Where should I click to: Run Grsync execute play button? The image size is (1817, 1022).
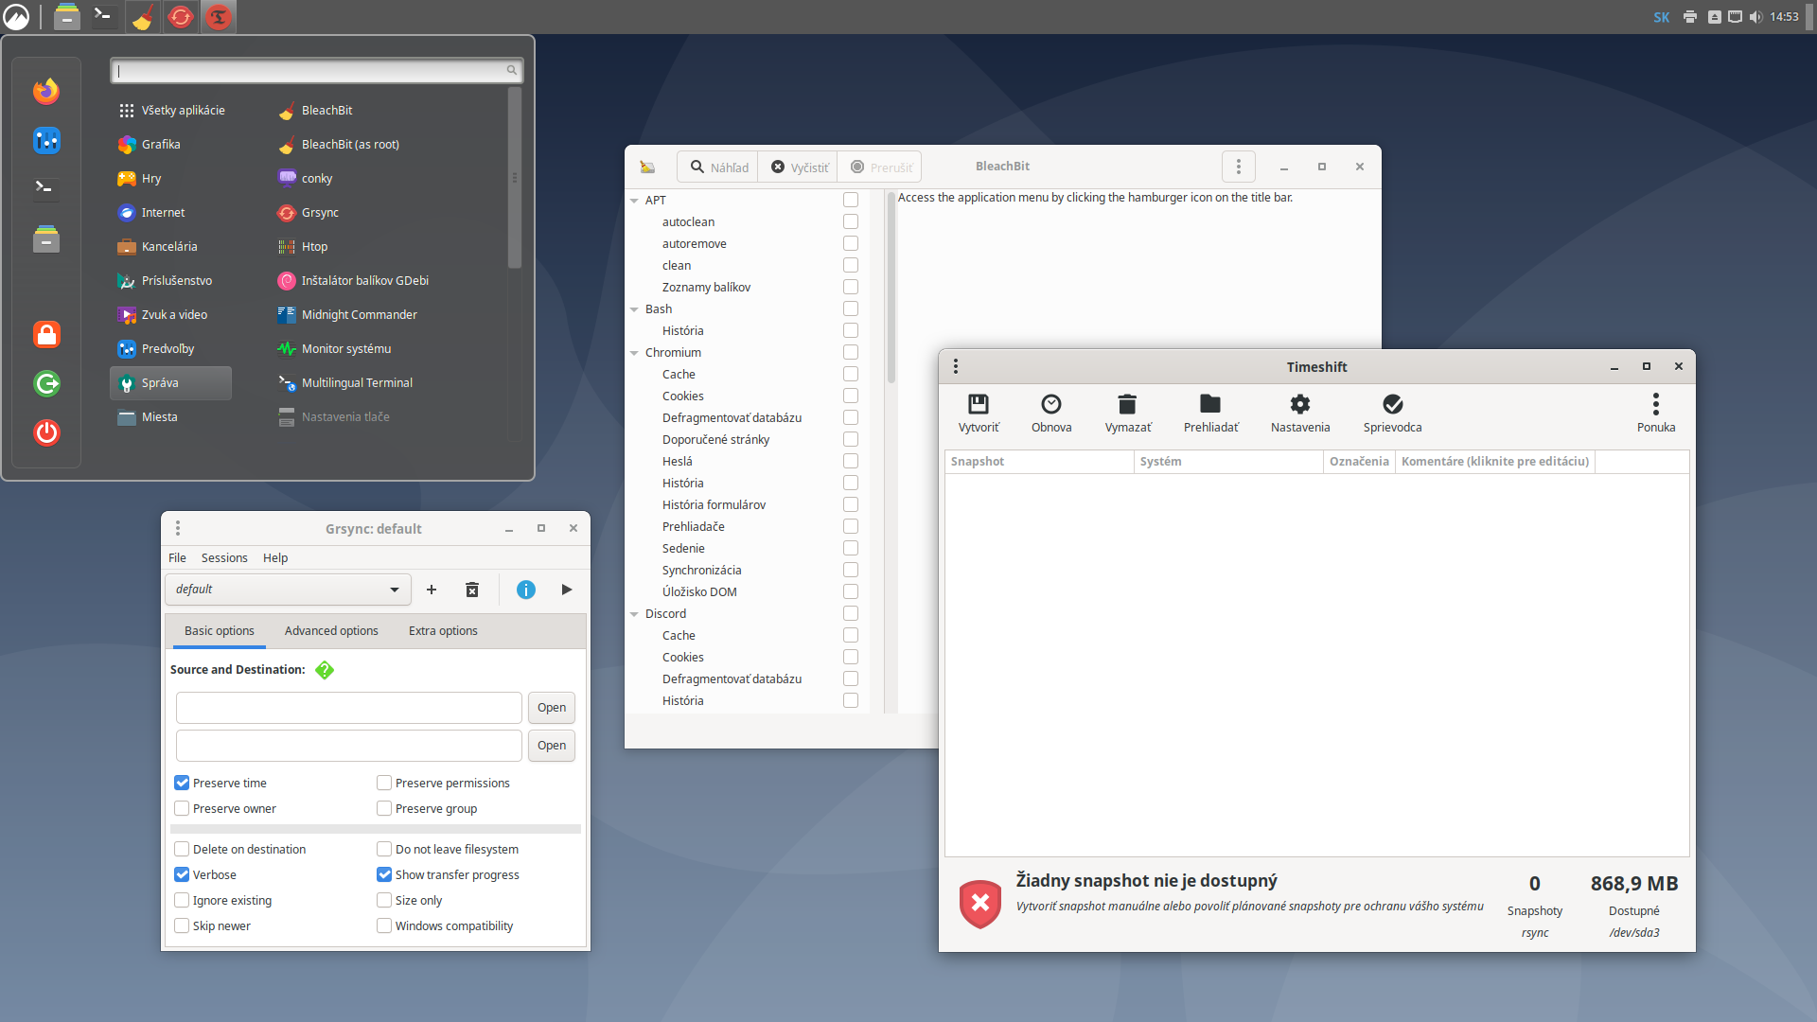pyautogui.click(x=567, y=590)
